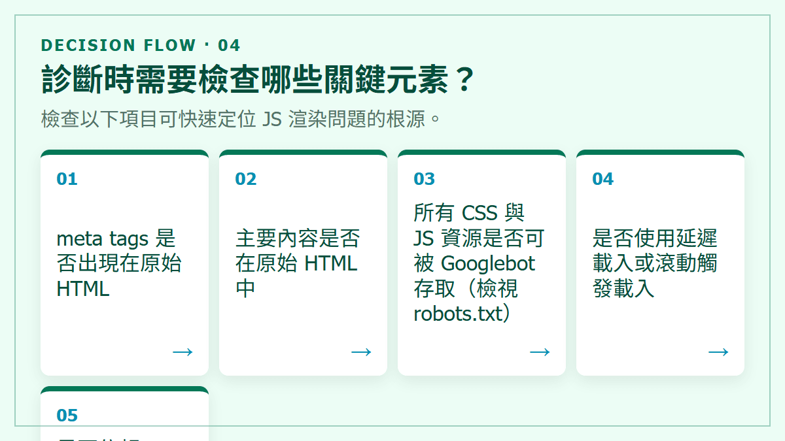
Task: Select the card numbered 05
Action: click(x=124, y=414)
